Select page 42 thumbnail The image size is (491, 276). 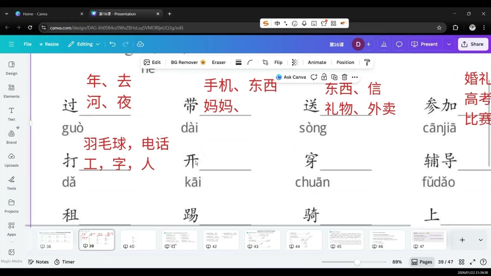coord(221,240)
